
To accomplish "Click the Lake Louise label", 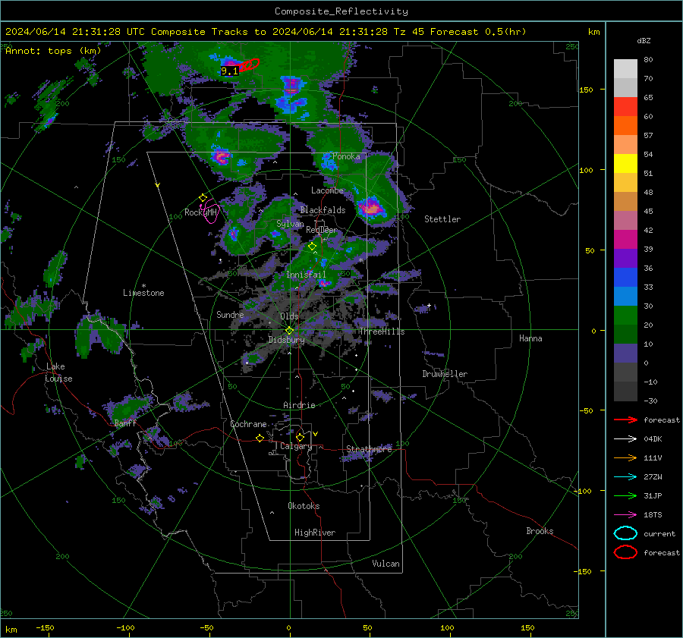I will [x=58, y=372].
